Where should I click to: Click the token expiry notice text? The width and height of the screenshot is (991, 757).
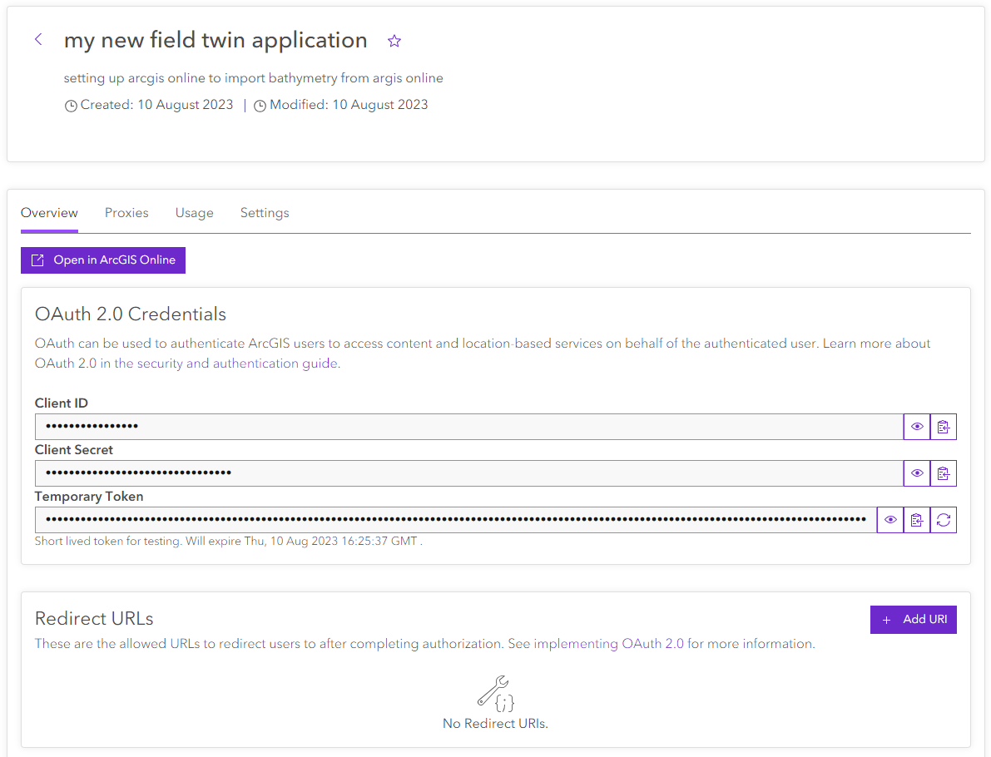pos(229,542)
